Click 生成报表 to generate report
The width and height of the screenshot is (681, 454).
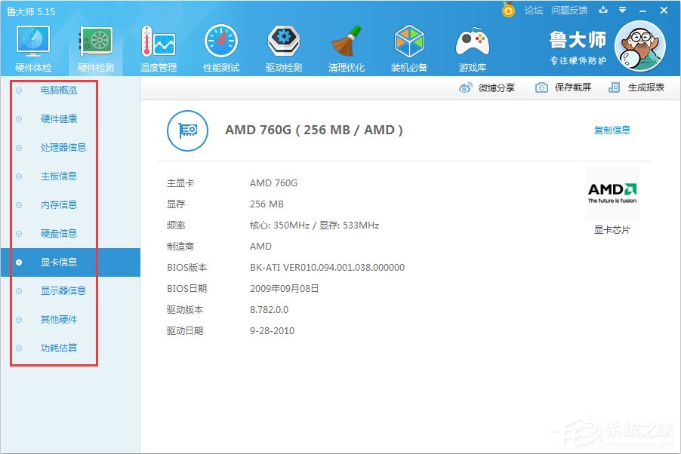point(646,87)
